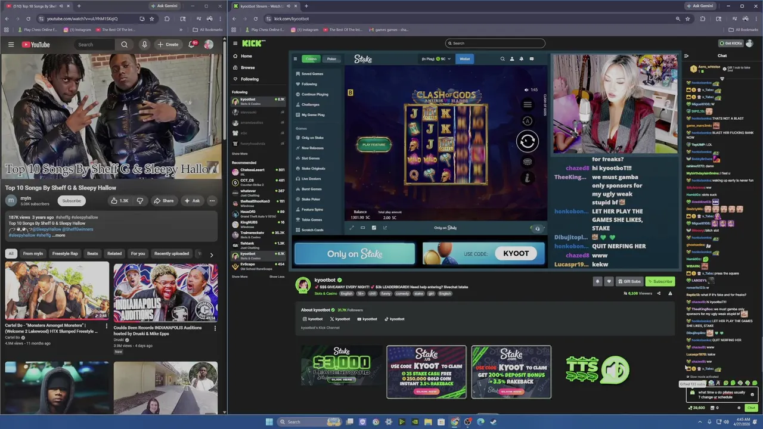This screenshot has width=763, height=429.
Task: Click the YouTube Create button
Action: (x=168, y=45)
